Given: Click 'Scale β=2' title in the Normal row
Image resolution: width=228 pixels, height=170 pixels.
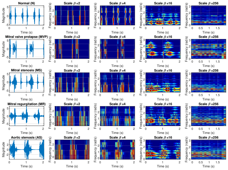Looking at the screenshot, I should pyautogui.click(x=72, y=3).
